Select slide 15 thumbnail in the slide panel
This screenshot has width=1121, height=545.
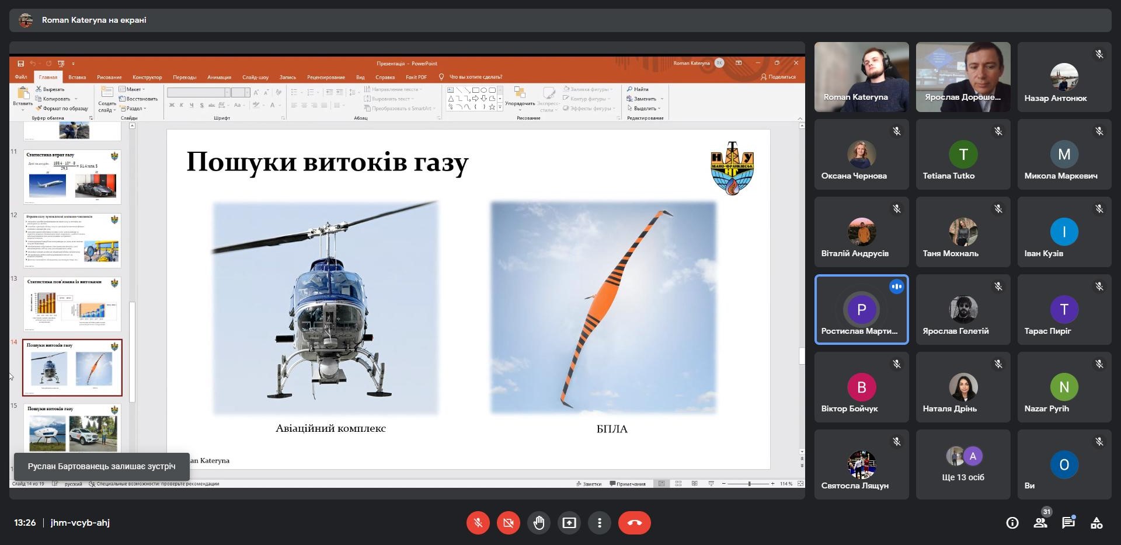[72, 428]
